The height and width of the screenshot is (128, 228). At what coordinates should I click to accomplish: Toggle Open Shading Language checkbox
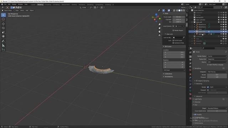coord(208,65)
